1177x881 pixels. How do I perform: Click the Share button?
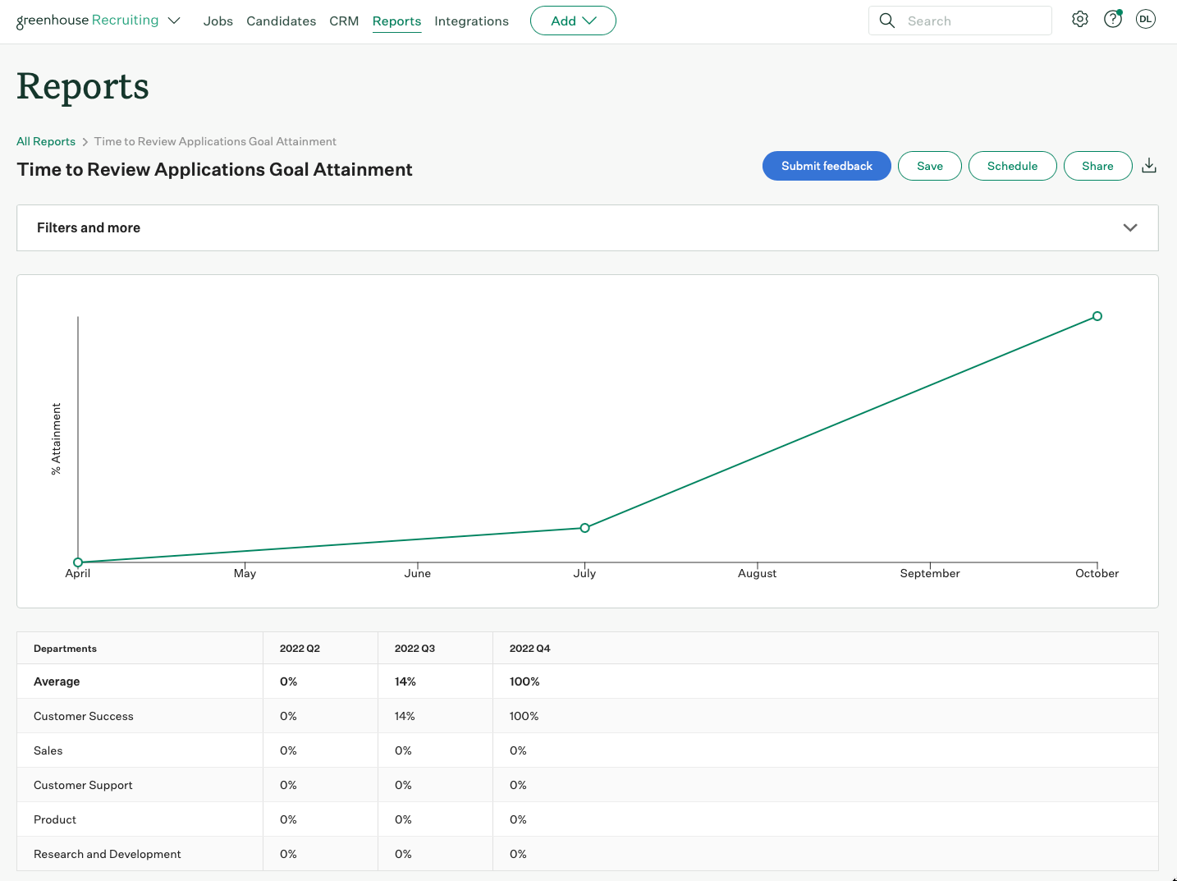(1097, 165)
